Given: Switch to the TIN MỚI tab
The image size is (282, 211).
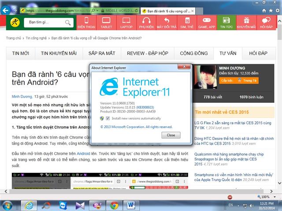Looking at the screenshot, I should pyautogui.click(x=21, y=53).
